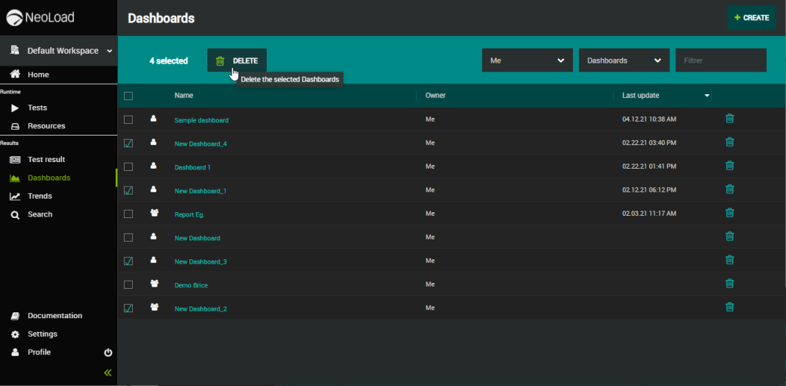Click the '04.12.21 10:38 AM' date cell

tap(649, 119)
